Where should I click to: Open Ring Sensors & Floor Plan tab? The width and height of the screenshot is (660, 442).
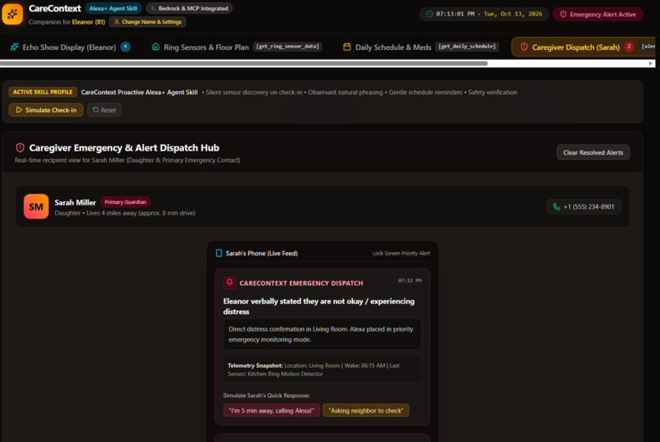coord(237,47)
